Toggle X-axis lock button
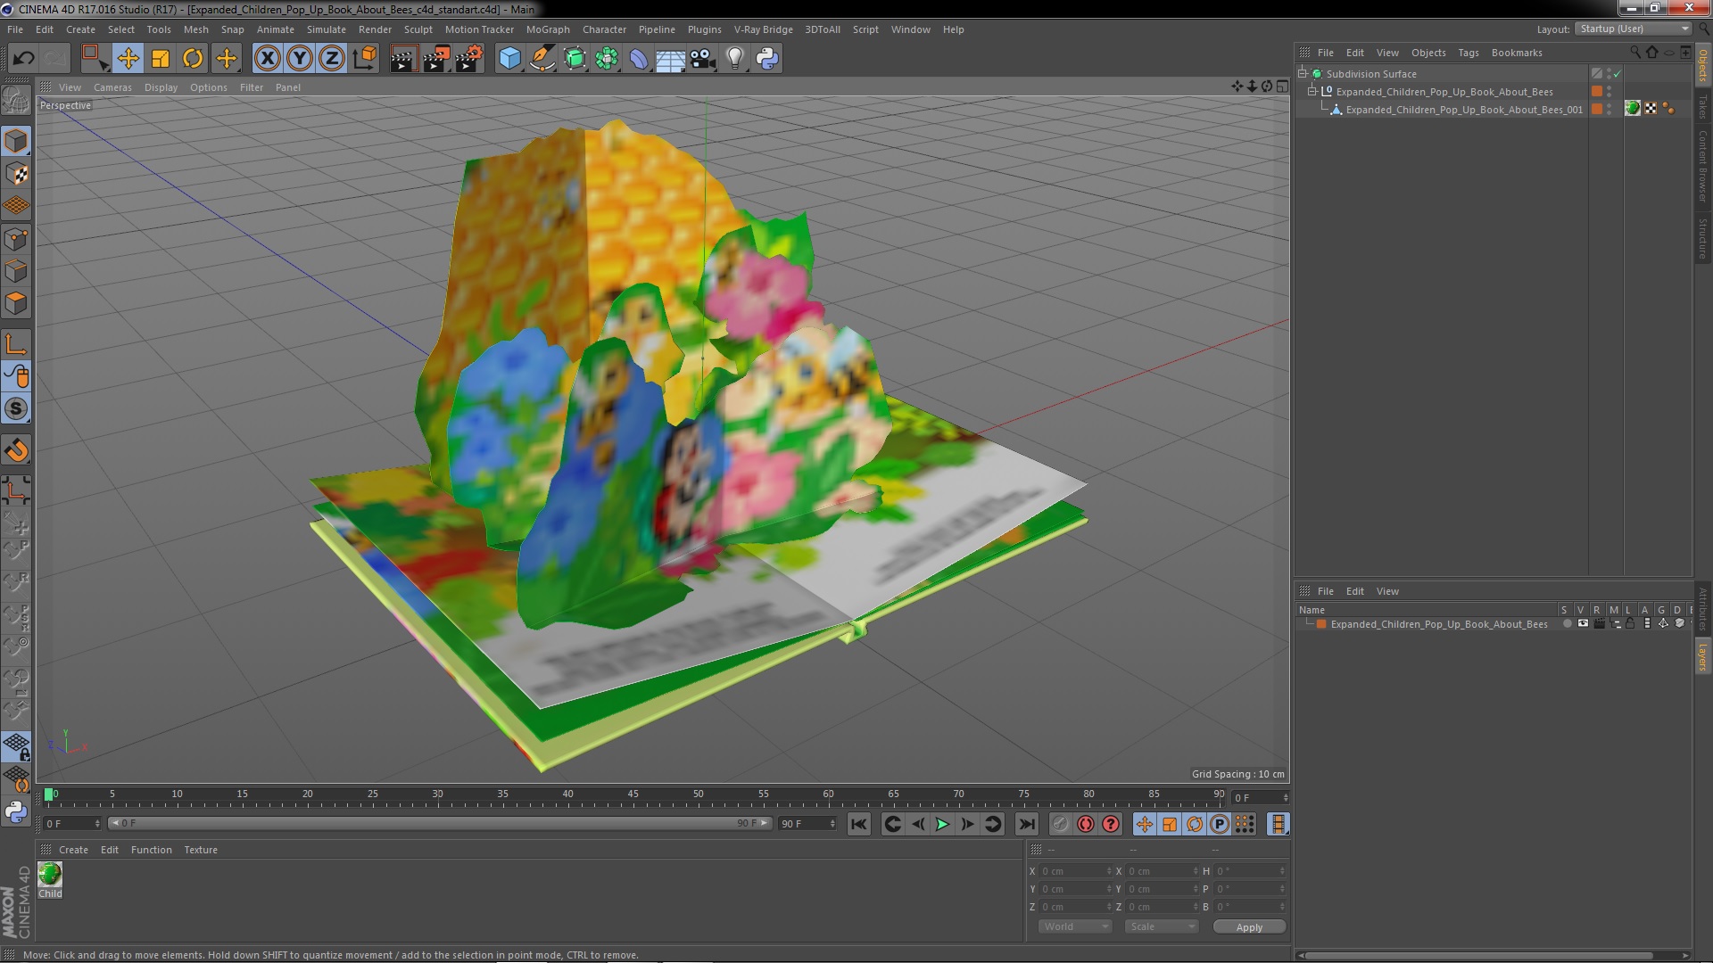Image resolution: width=1713 pixels, height=963 pixels. pos(267,59)
